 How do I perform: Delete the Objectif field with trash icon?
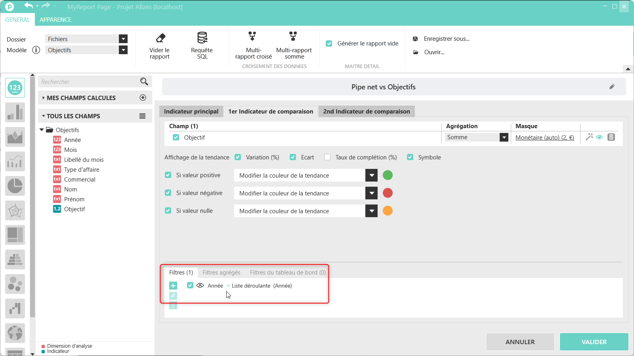coord(611,137)
